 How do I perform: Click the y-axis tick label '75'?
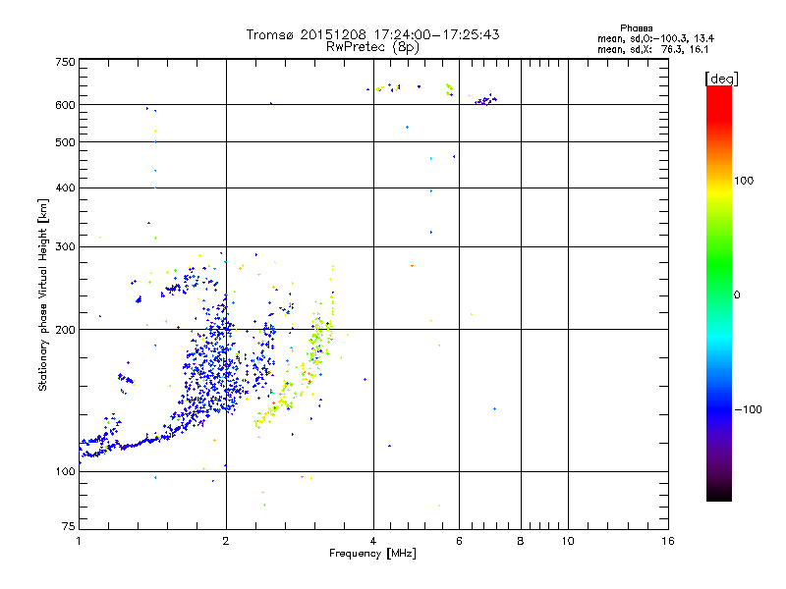[x=69, y=526]
